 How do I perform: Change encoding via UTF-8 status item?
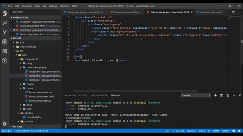202,131
